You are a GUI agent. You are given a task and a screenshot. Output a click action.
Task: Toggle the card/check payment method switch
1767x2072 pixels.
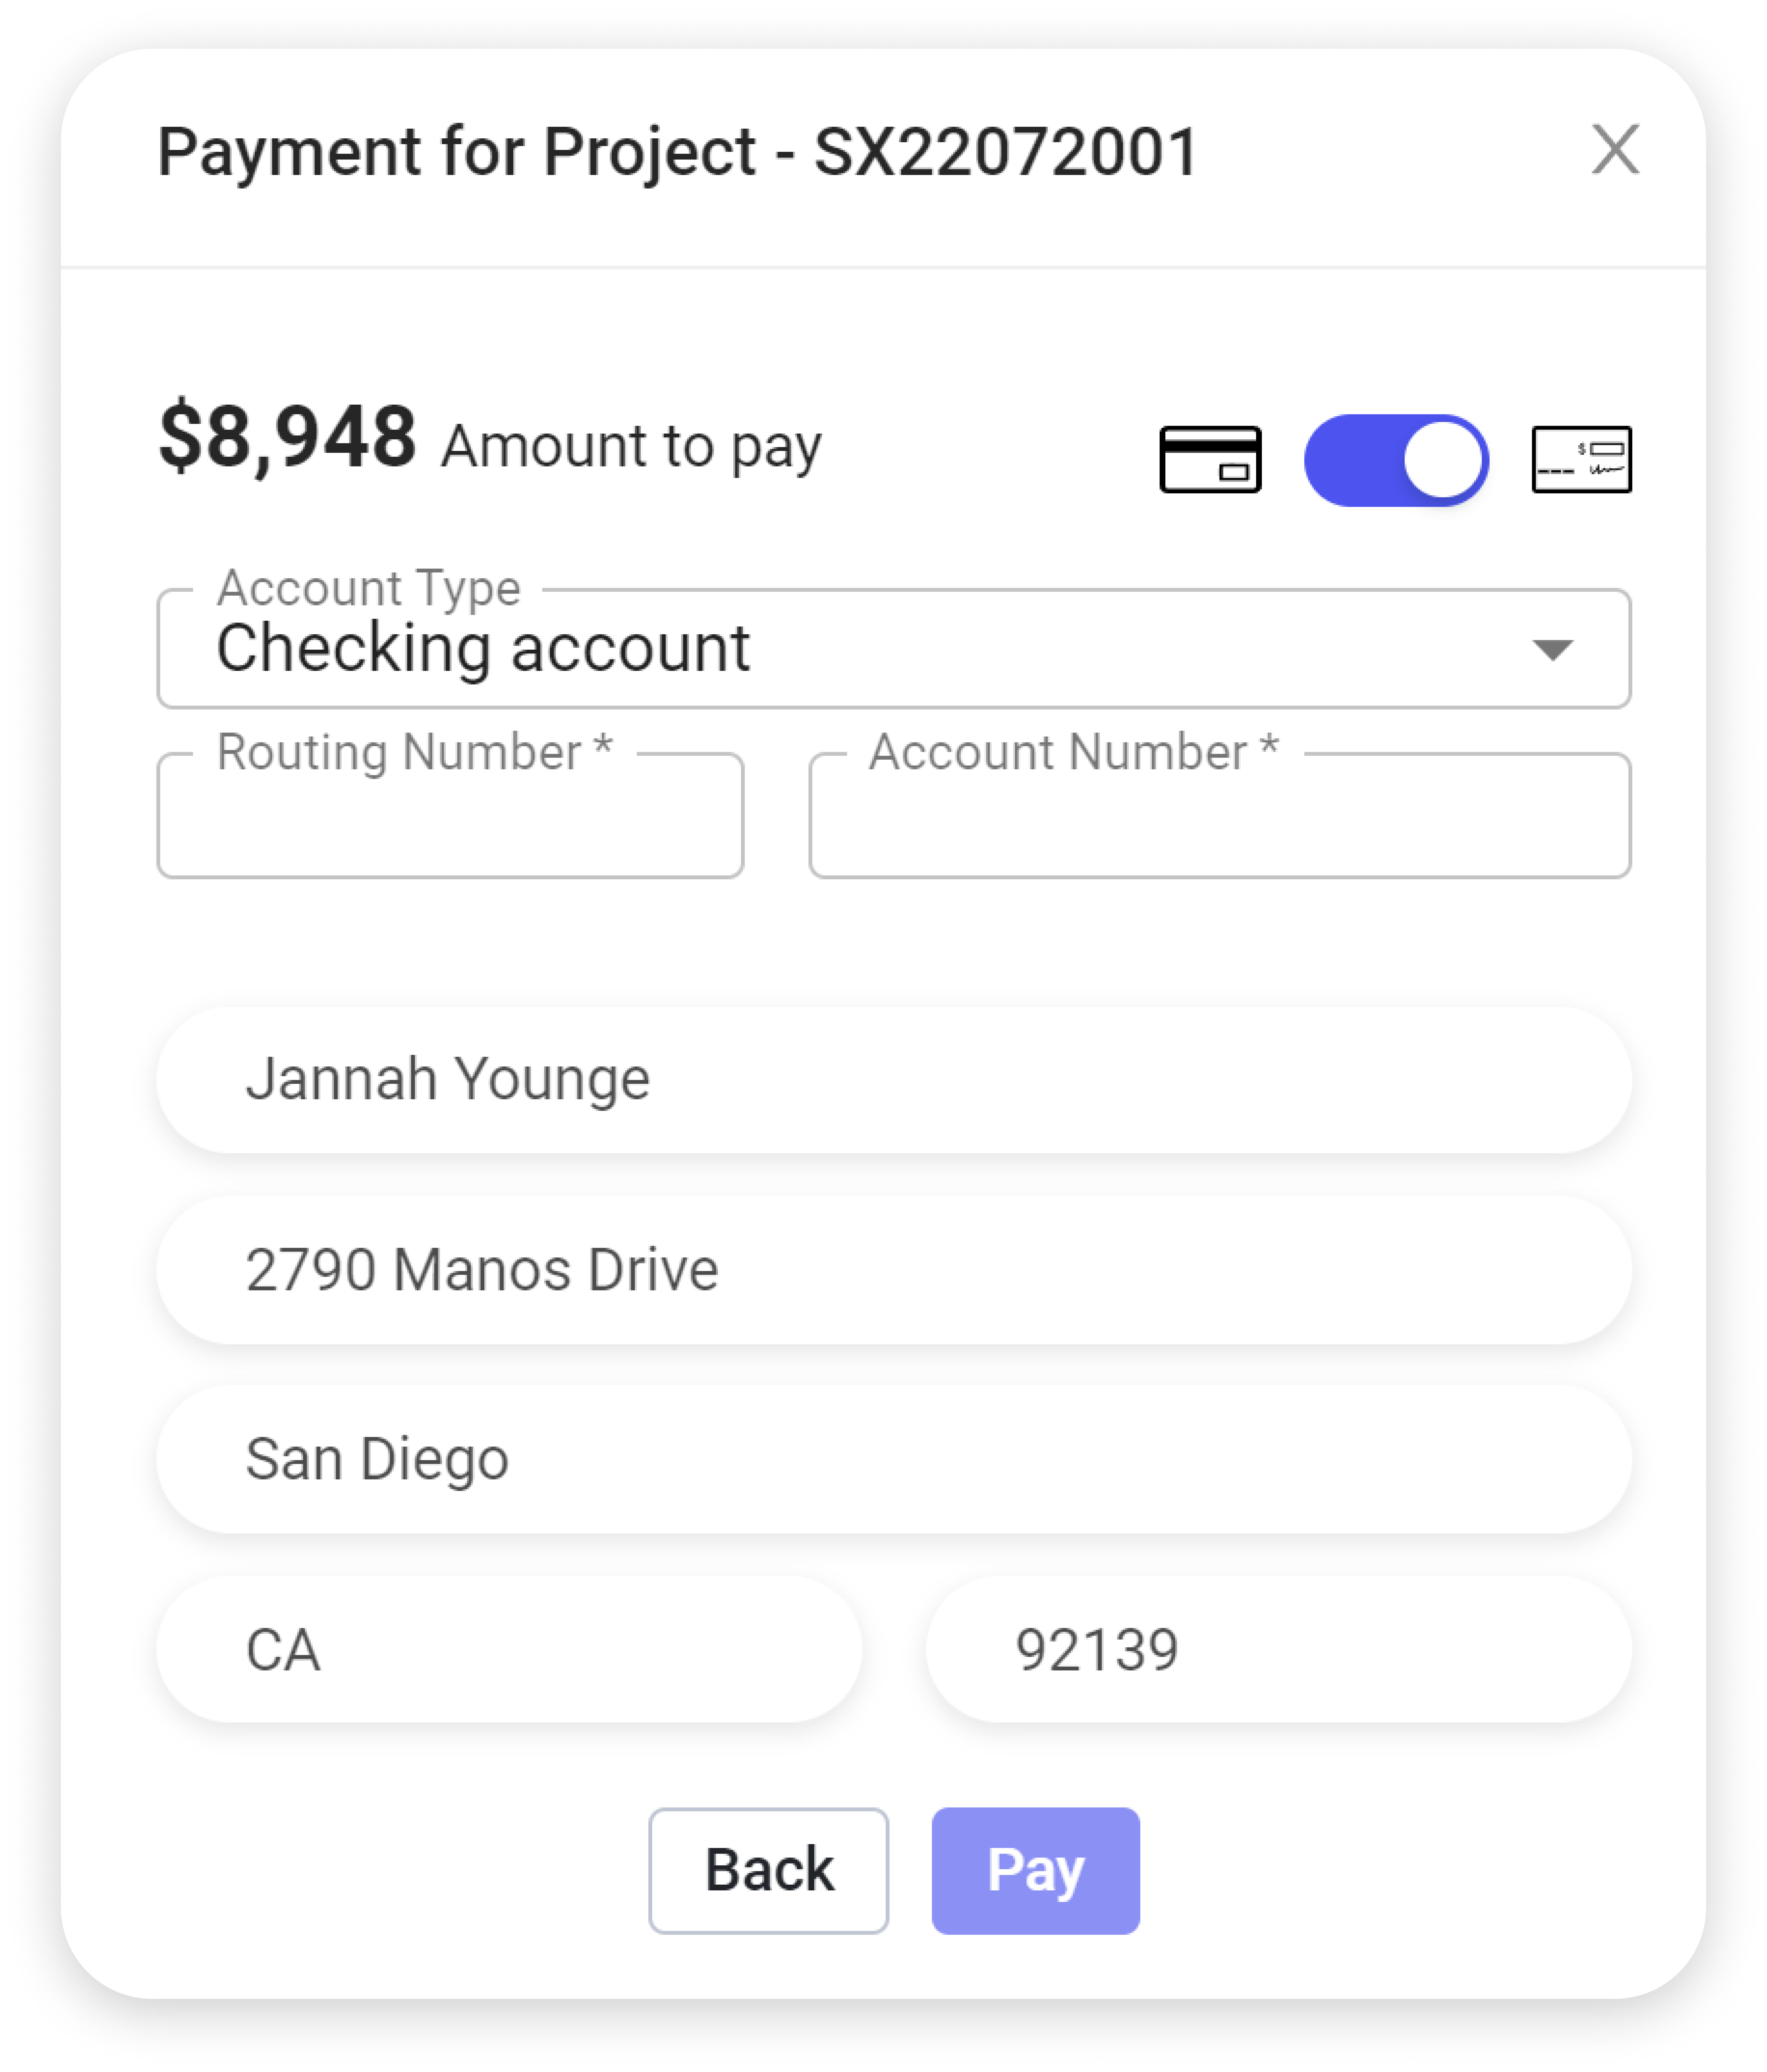coord(1396,460)
